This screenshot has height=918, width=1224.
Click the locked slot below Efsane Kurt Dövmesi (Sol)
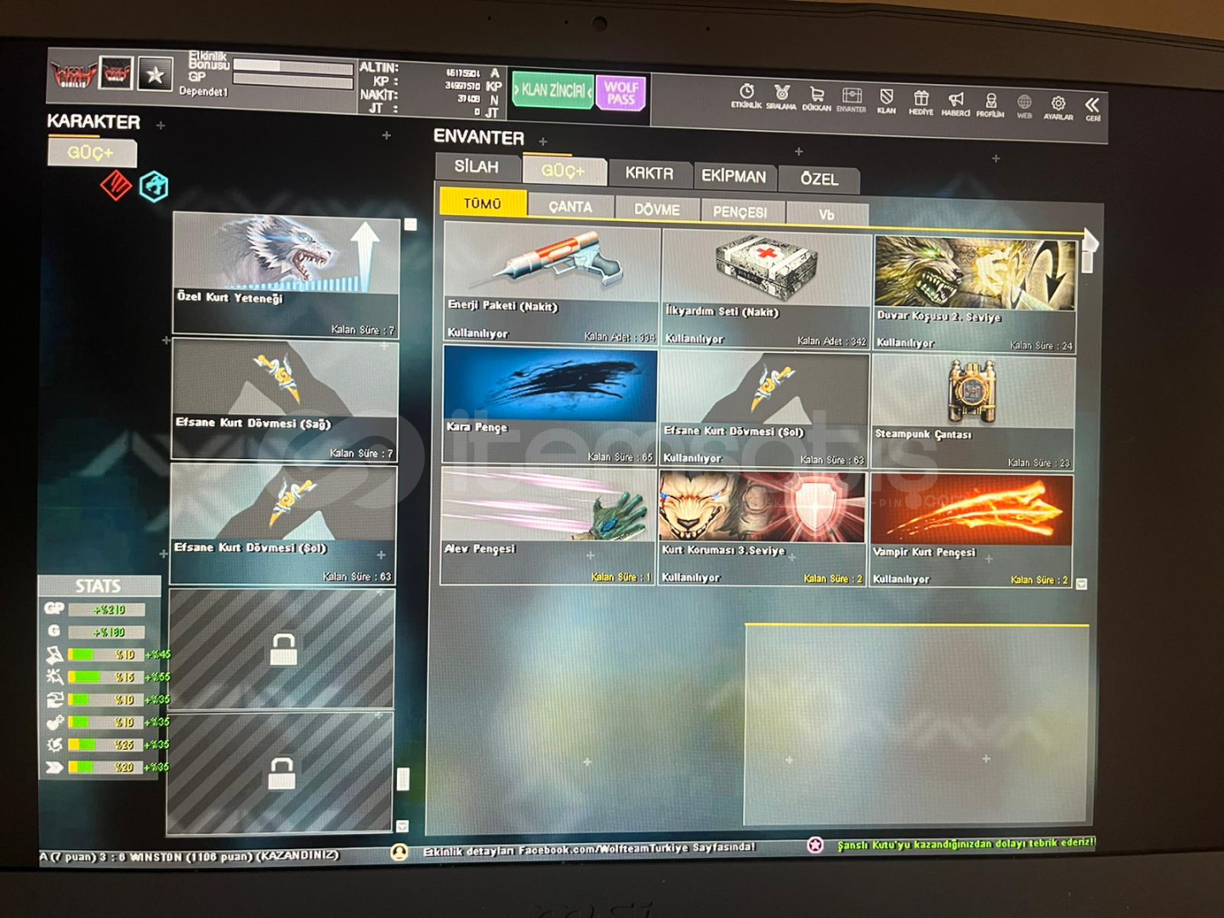pos(282,649)
